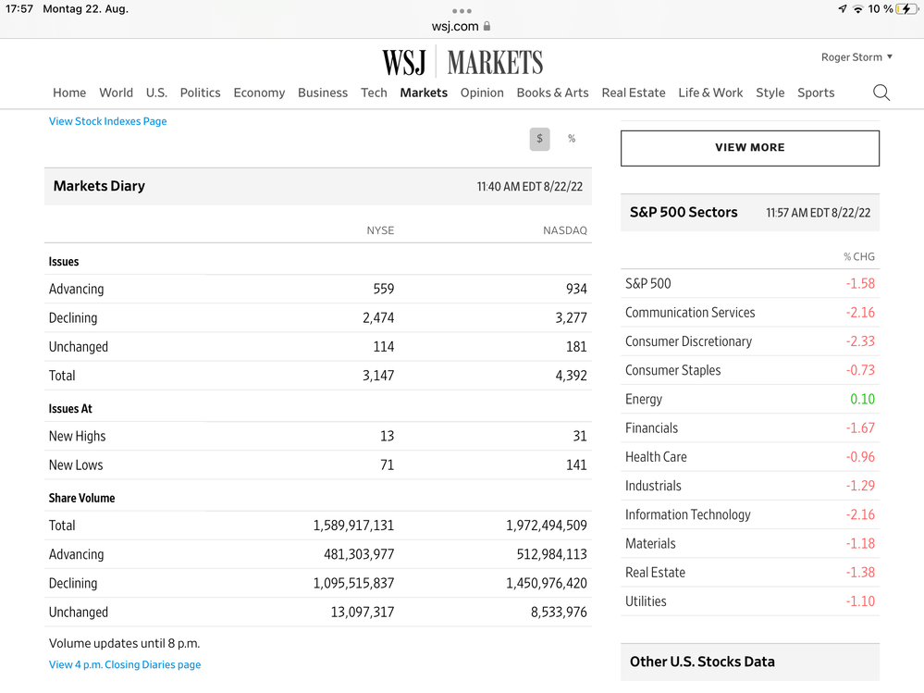The image size is (924, 693).
Task: Click the WSJ logo
Action: point(403,63)
